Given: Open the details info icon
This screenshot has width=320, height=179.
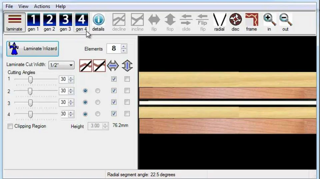Looking at the screenshot, I should click(98, 22).
